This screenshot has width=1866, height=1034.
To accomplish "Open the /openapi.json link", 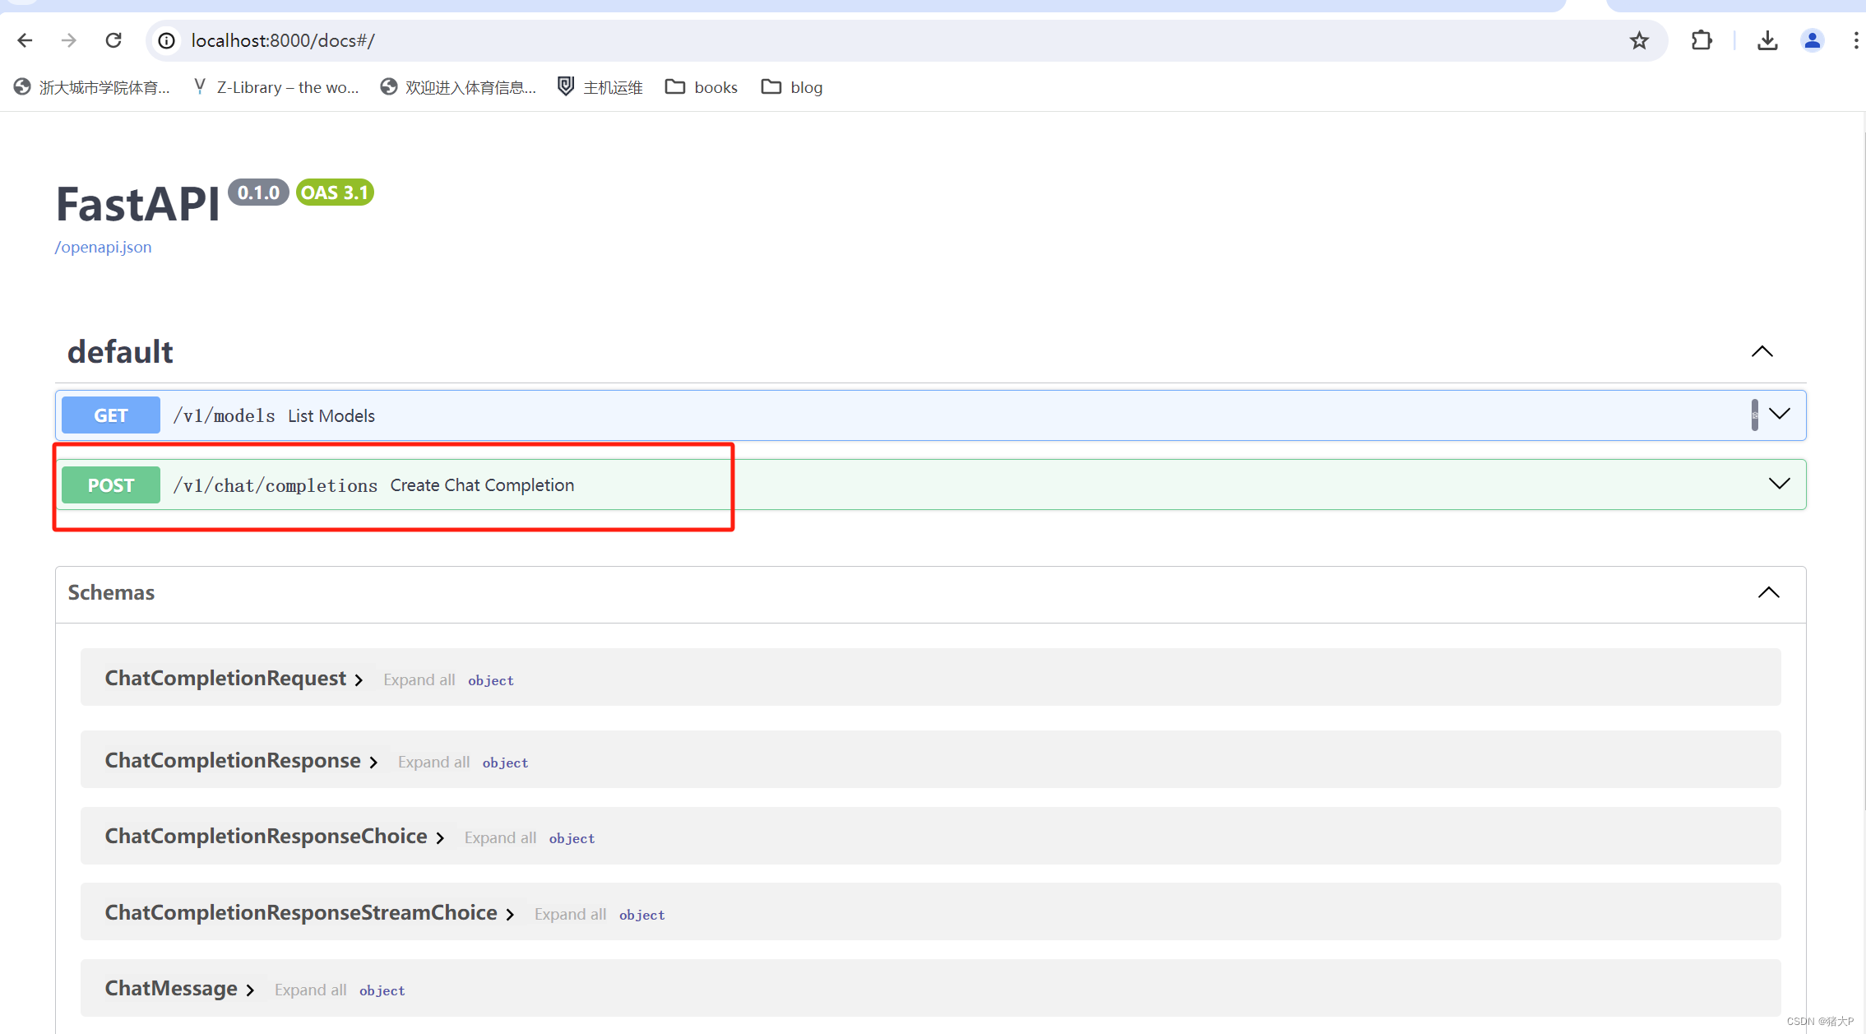I will (103, 247).
